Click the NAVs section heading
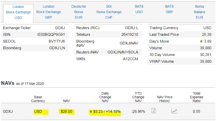This screenshot has height=121, width=216. pos(7,83)
